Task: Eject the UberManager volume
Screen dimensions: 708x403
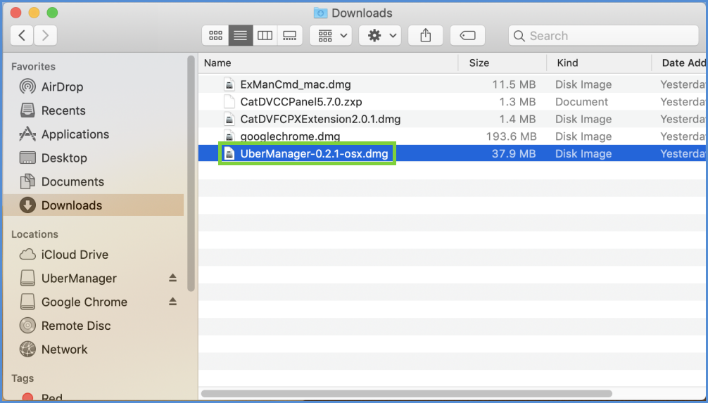Action: coord(172,278)
